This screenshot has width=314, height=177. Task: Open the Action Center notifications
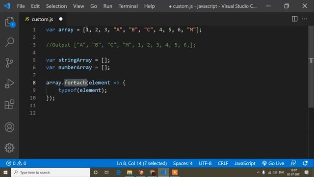point(306,173)
